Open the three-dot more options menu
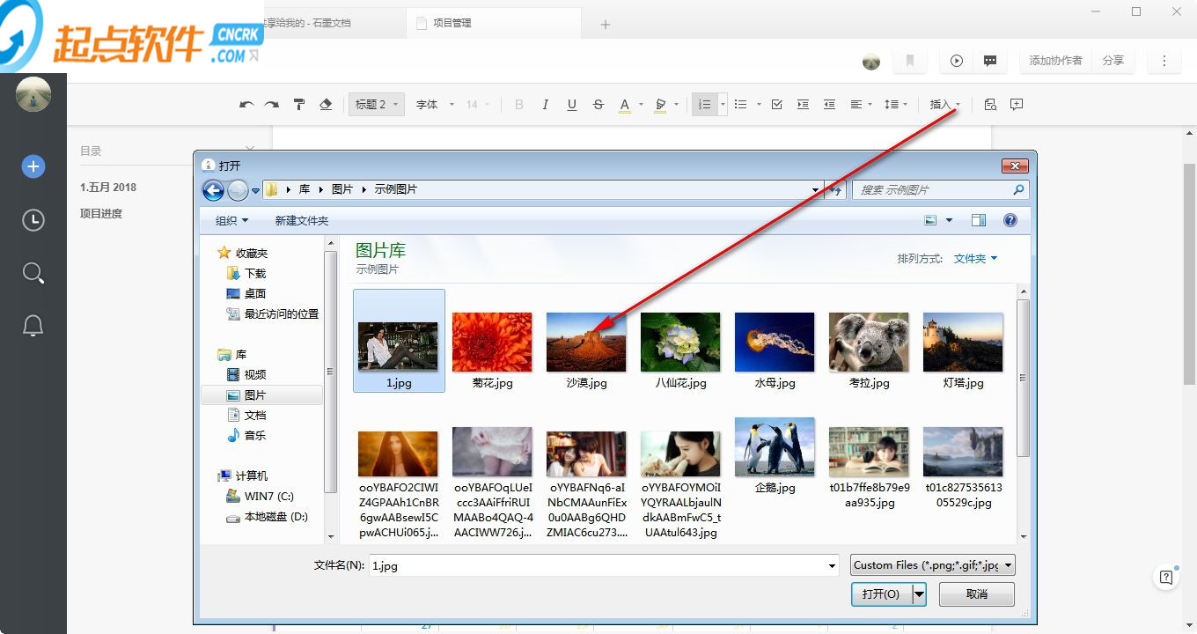 [x=1164, y=61]
